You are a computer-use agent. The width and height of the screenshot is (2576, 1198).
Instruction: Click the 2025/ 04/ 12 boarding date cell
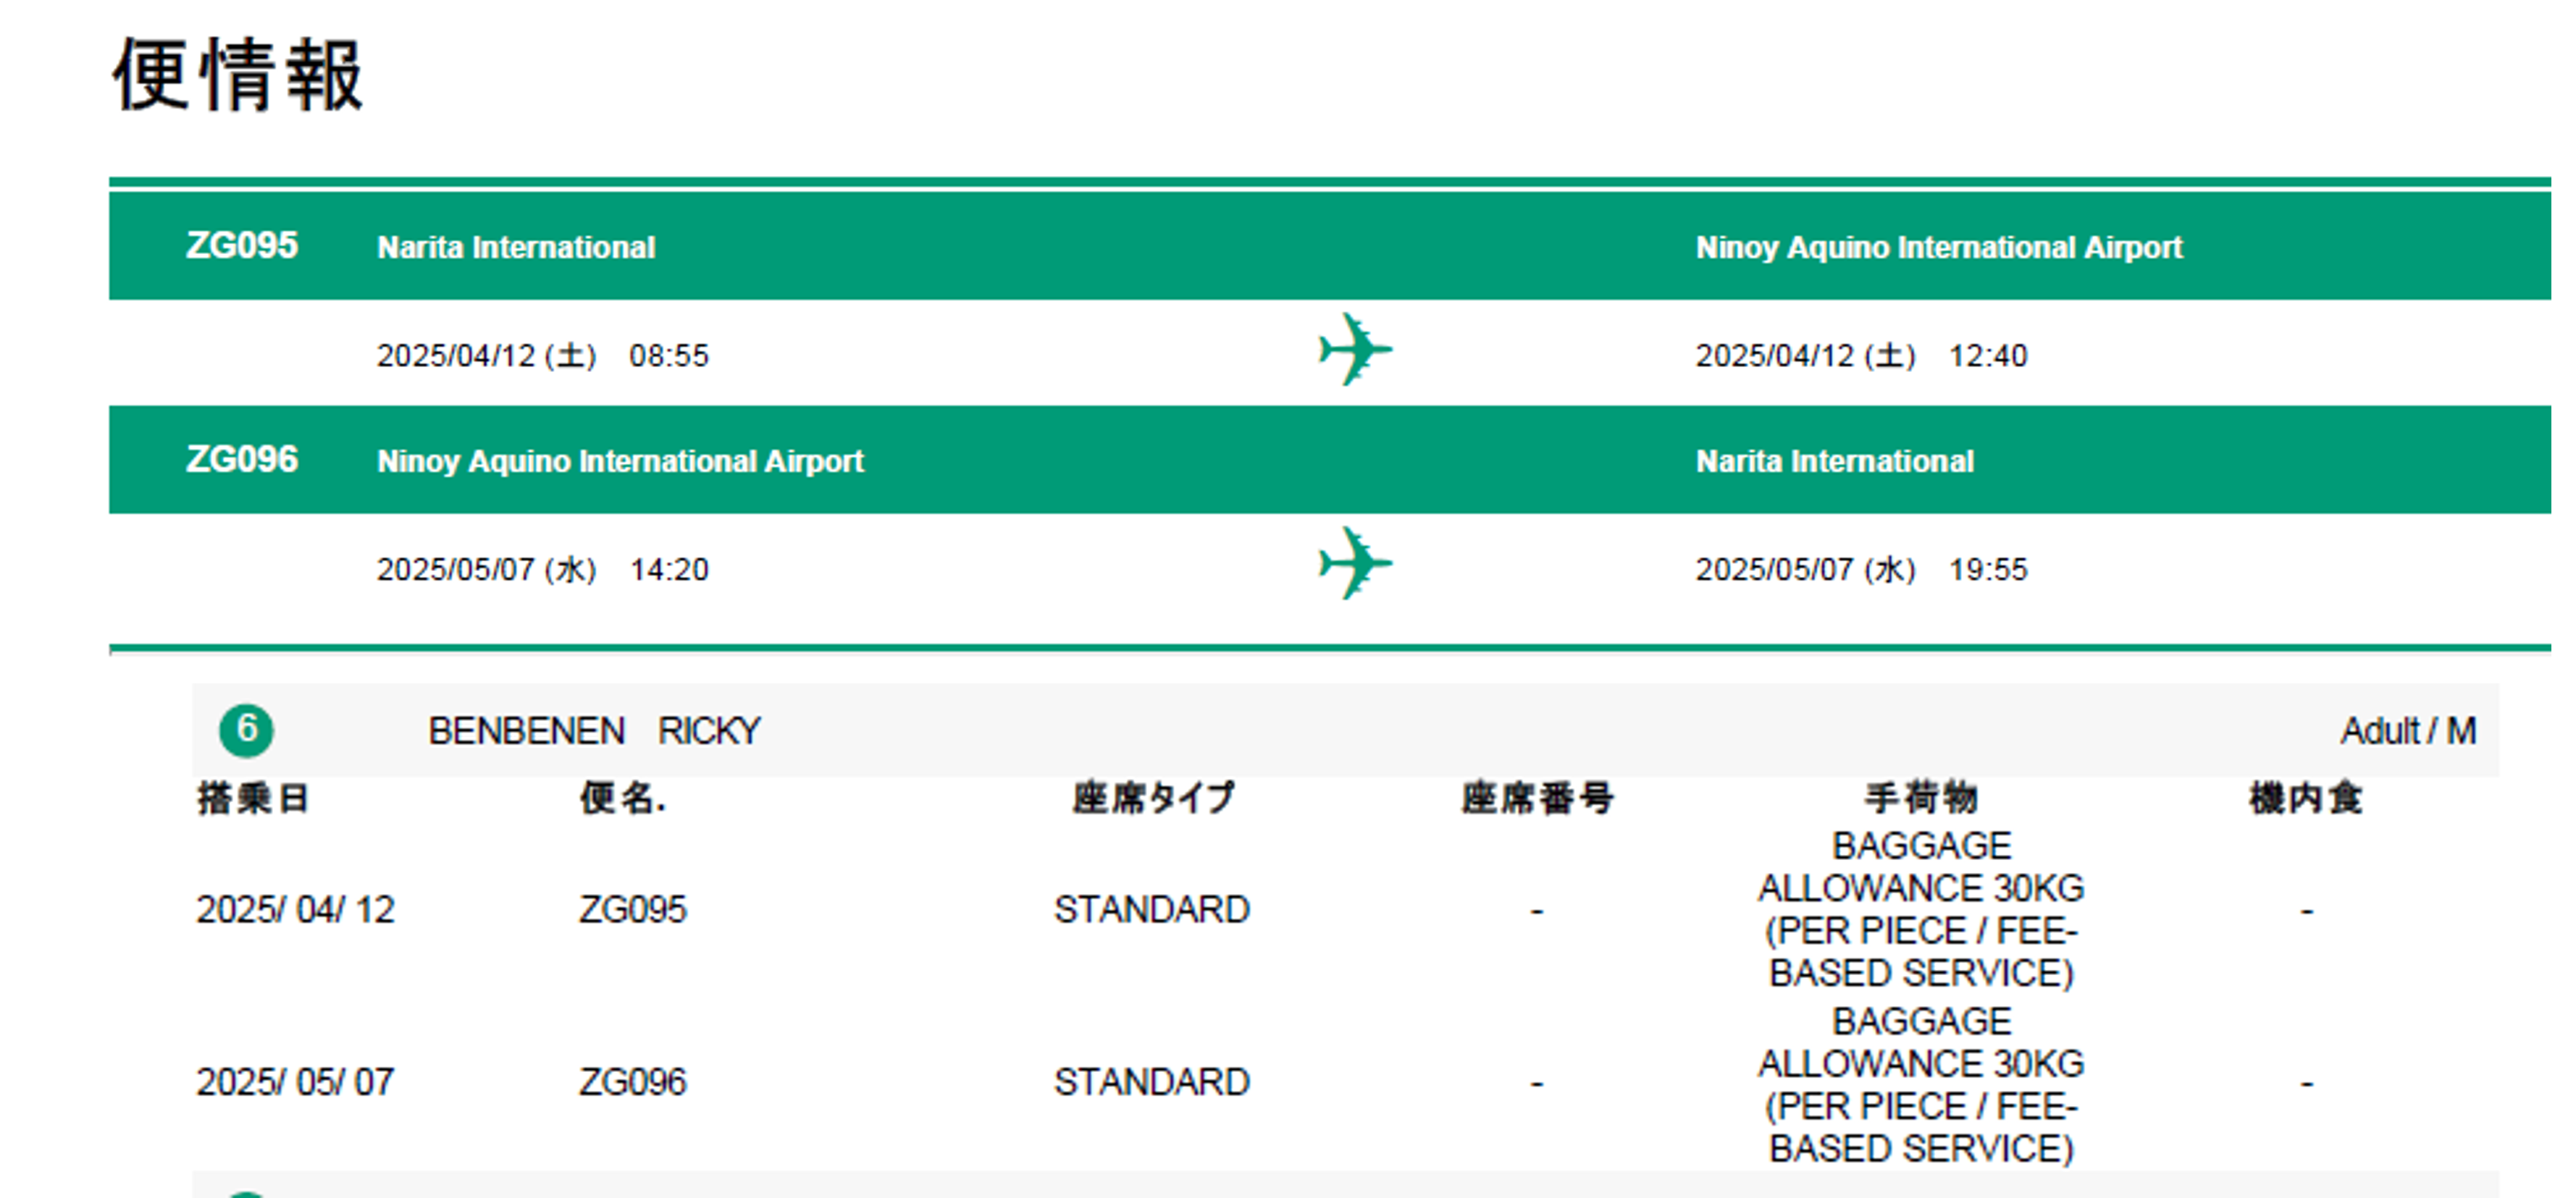(295, 910)
